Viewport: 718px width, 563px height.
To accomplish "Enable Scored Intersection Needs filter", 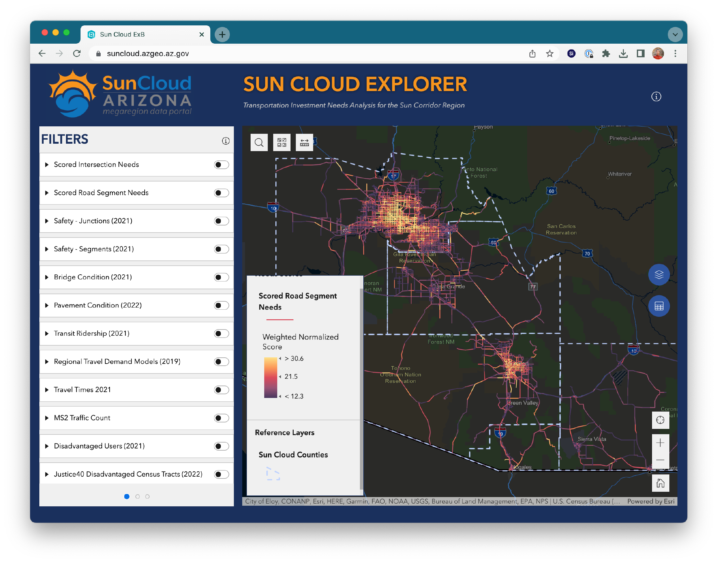I will click(x=221, y=165).
